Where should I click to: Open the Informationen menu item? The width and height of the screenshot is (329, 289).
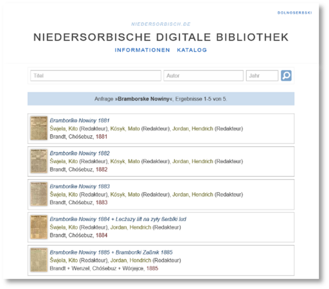pyautogui.click(x=142, y=50)
